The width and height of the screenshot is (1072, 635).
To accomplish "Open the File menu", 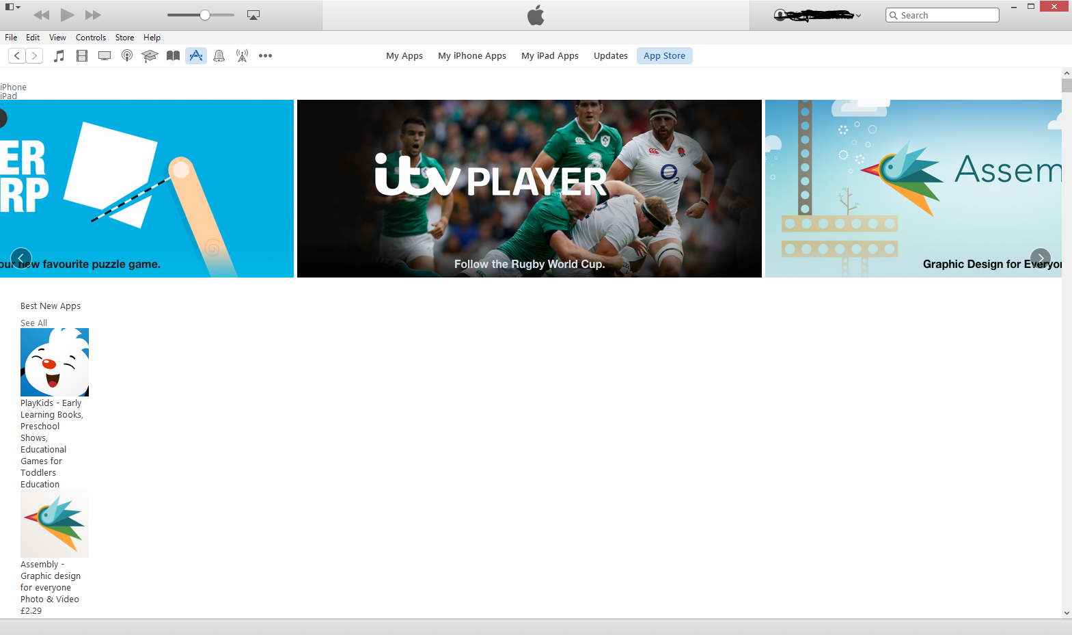I will [x=11, y=38].
